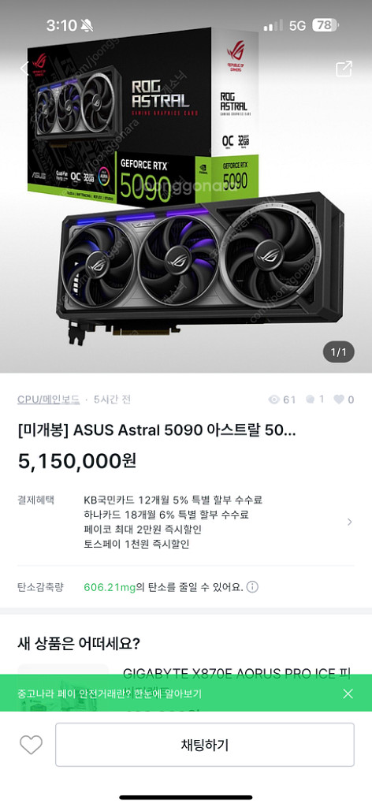This screenshot has height=807, width=372.
Task: Expand payment benefits with the chevron
Action: (x=349, y=522)
